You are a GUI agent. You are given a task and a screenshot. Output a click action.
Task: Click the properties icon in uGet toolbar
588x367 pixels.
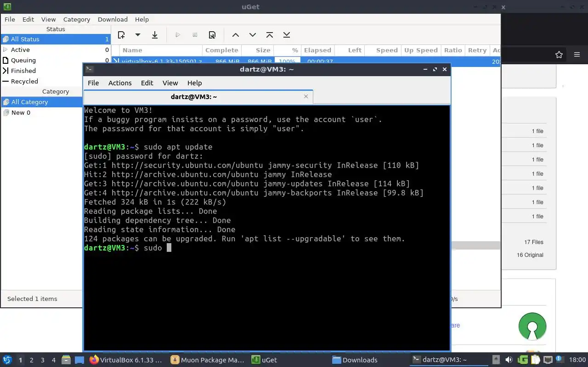[x=212, y=35]
